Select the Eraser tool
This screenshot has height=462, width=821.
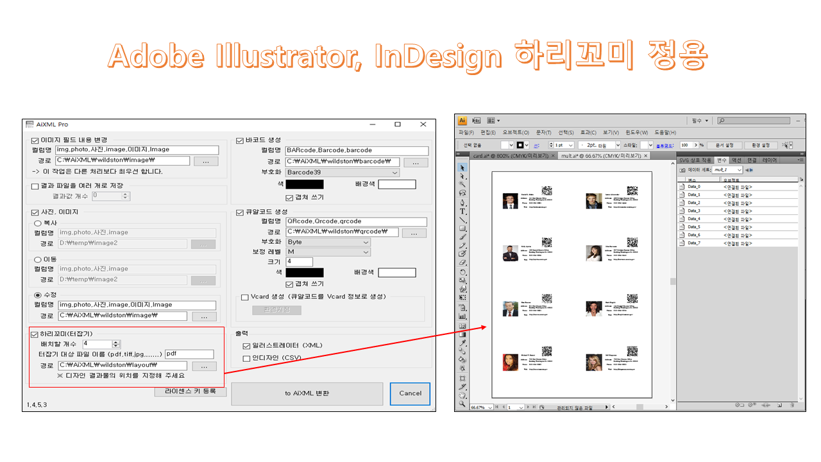462,263
